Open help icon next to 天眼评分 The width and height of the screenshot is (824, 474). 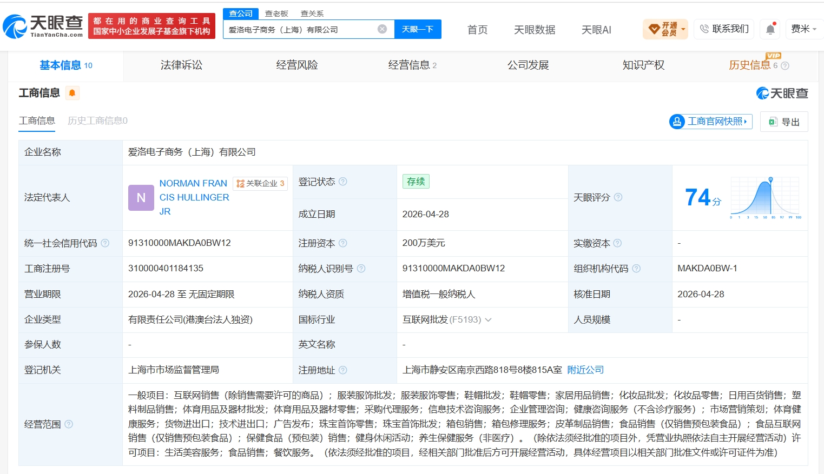pos(618,197)
